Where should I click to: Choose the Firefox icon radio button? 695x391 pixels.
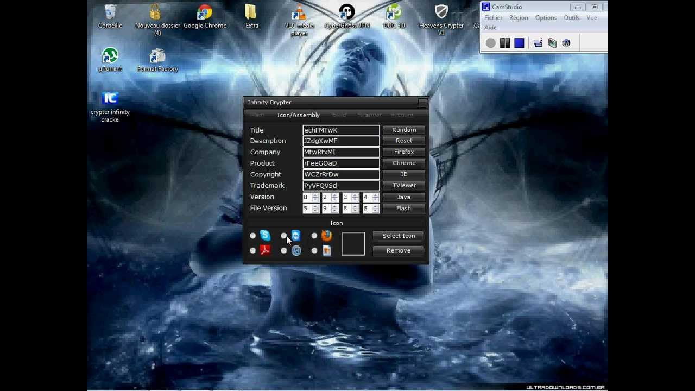coord(314,236)
